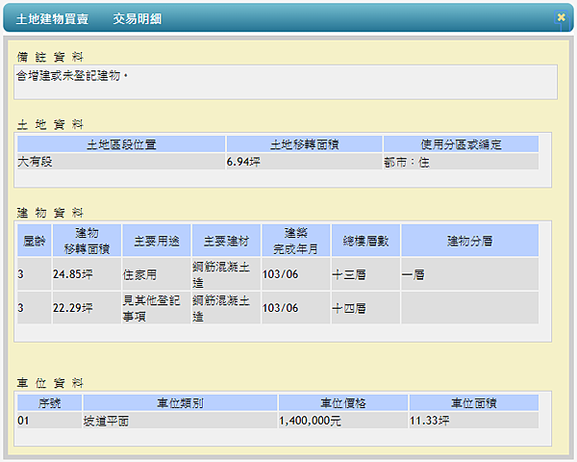This screenshot has width=577, height=462.
Task: Select the 十三層 total floors cell
Action: coord(365,274)
